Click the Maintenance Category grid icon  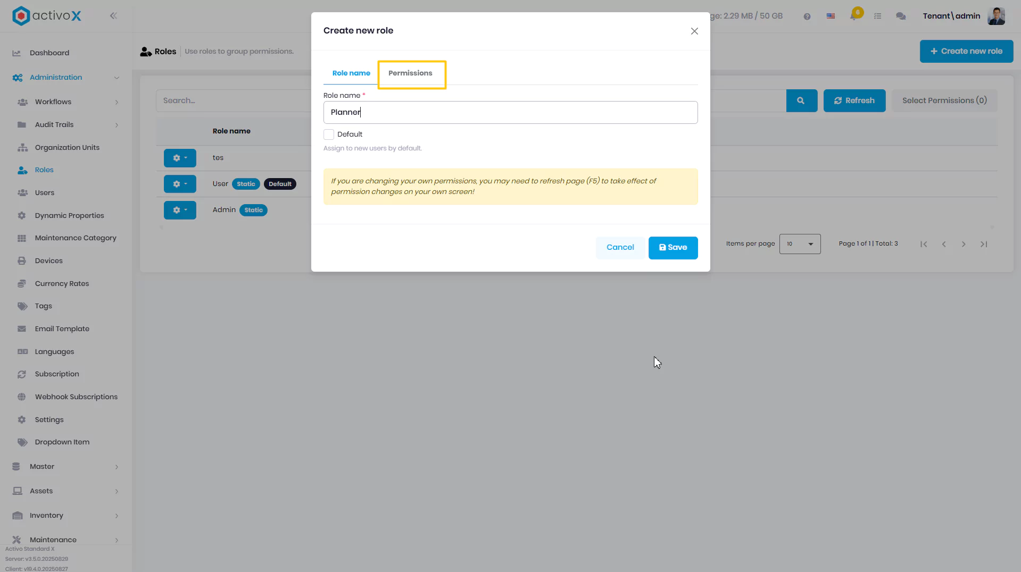coord(22,238)
